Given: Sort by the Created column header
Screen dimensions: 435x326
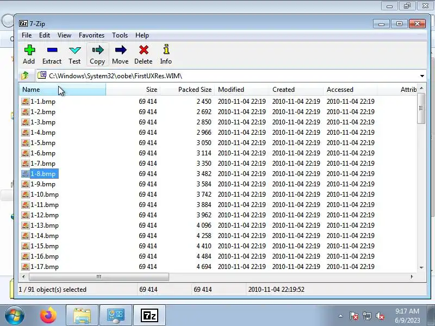Looking at the screenshot, I should (x=296, y=90).
